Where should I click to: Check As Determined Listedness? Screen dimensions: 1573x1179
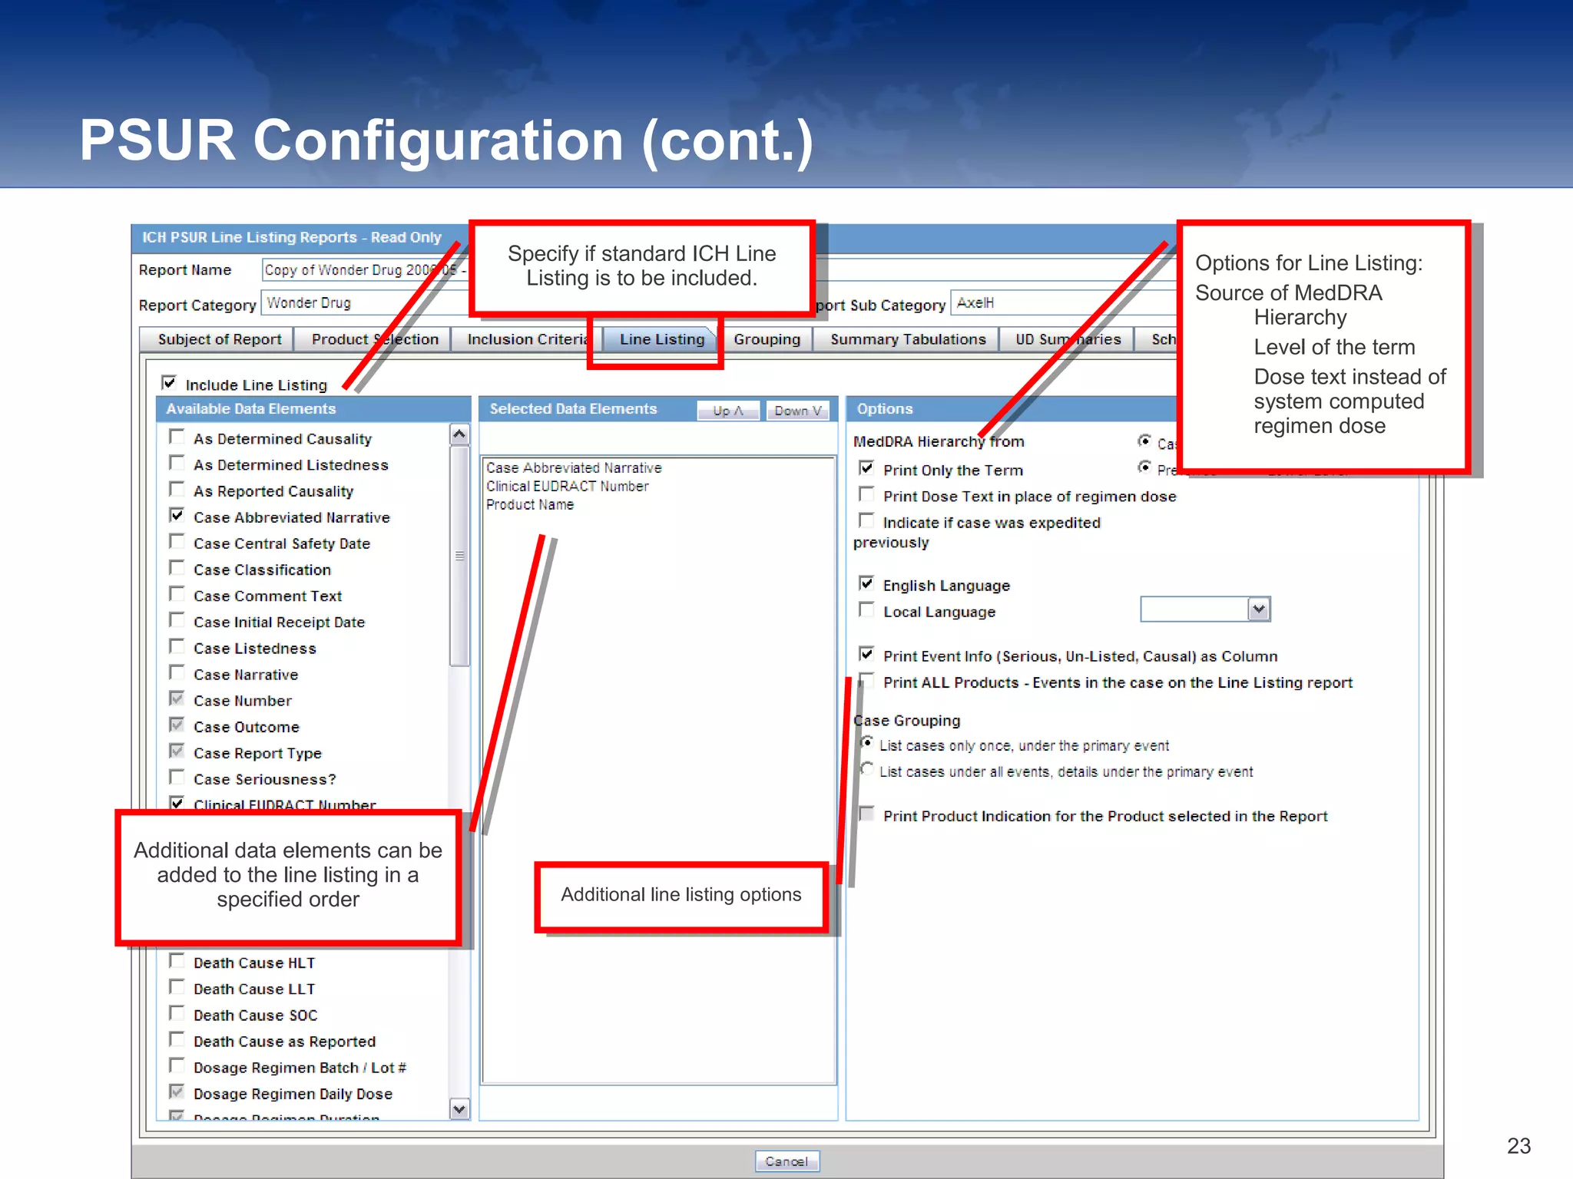(177, 463)
